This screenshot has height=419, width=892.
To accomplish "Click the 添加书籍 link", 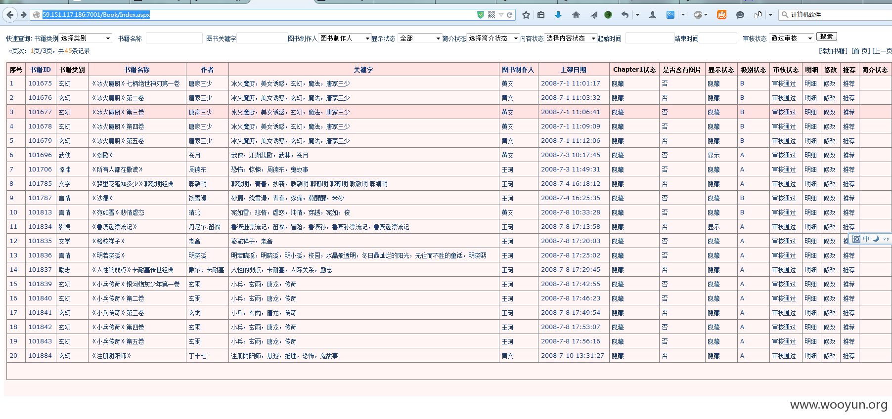I will click(833, 51).
